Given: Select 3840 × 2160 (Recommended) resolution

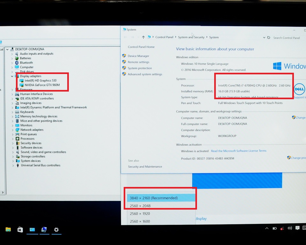Looking at the screenshot, I should click(161, 198).
